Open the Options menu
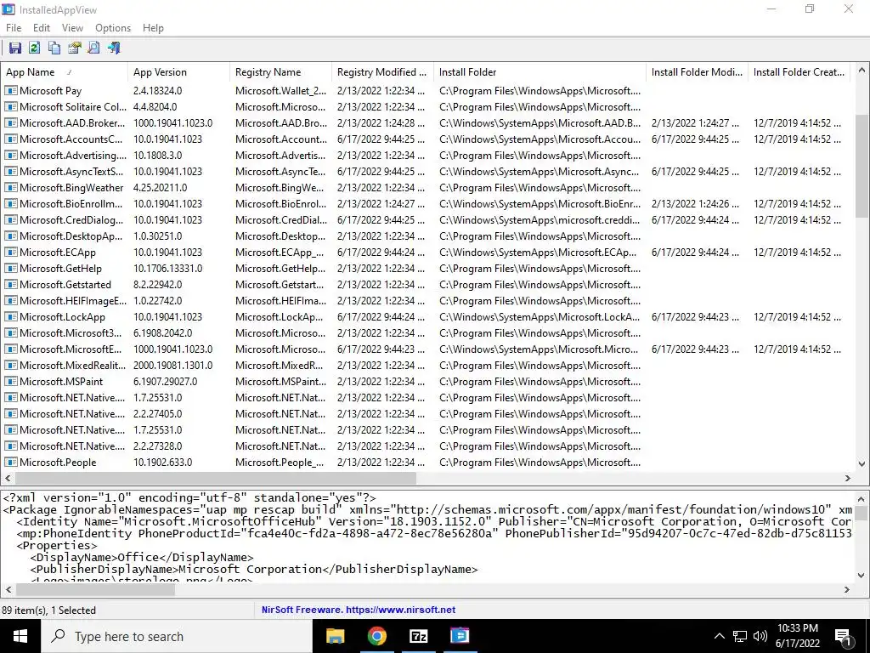The width and height of the screenshot is (870, 653). pos(113,28)
